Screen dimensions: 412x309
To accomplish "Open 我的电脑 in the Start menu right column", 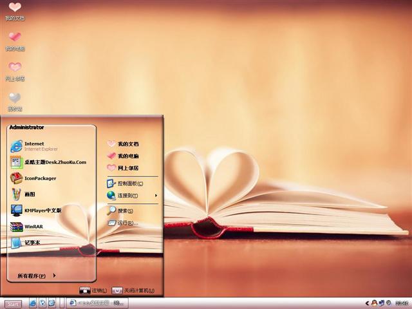I will coord(123,156).
